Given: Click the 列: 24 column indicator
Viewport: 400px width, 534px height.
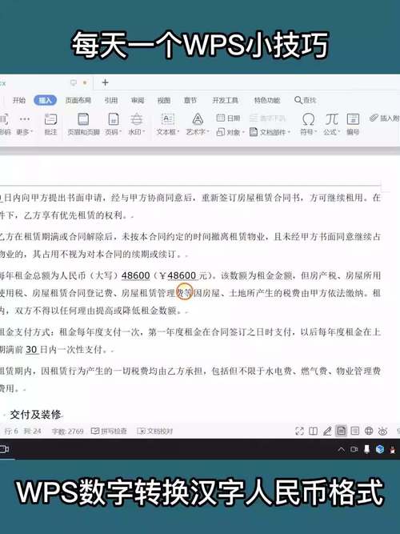Looking at the screenshot, I should (32, 432).
